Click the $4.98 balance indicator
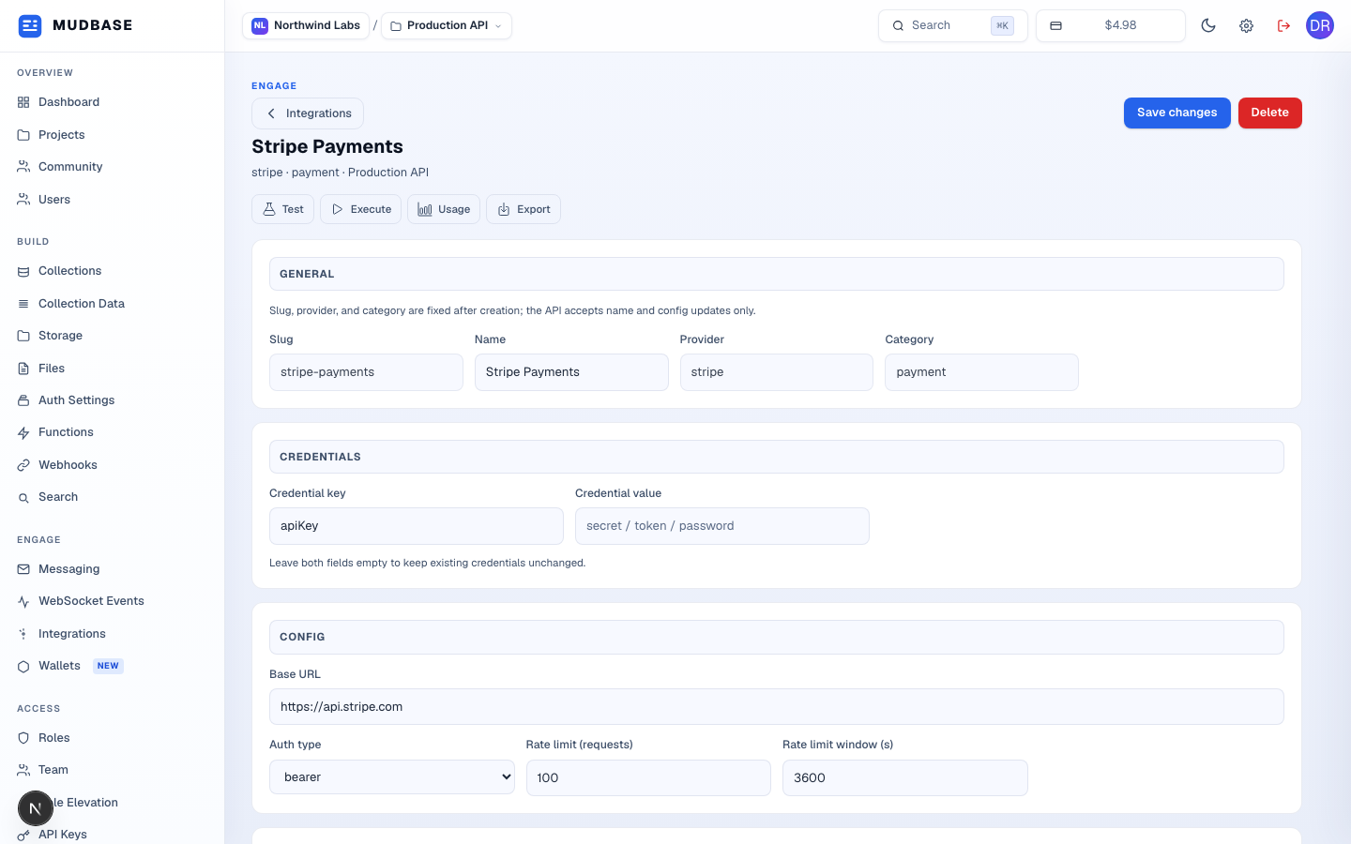 coord(1111,25)
